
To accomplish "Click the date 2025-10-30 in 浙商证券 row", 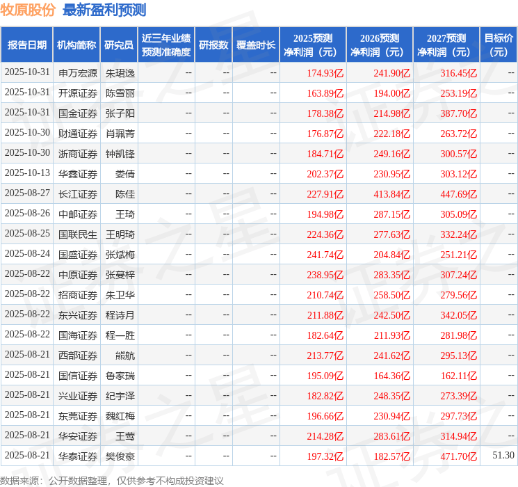I will tap(27, 153).
